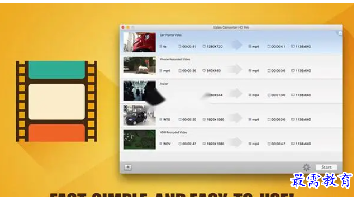356x197 pixels.
Task: Select the HDR Recorded Video thumbnail
Action: 140,139
